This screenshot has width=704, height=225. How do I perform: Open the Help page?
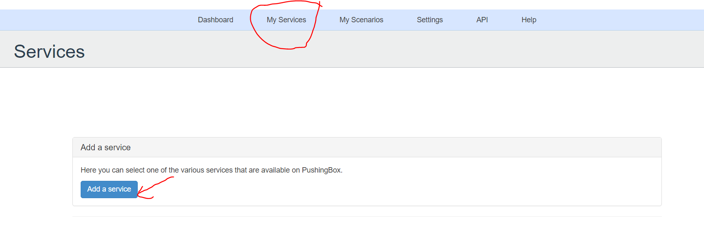(x=529, y=20)
